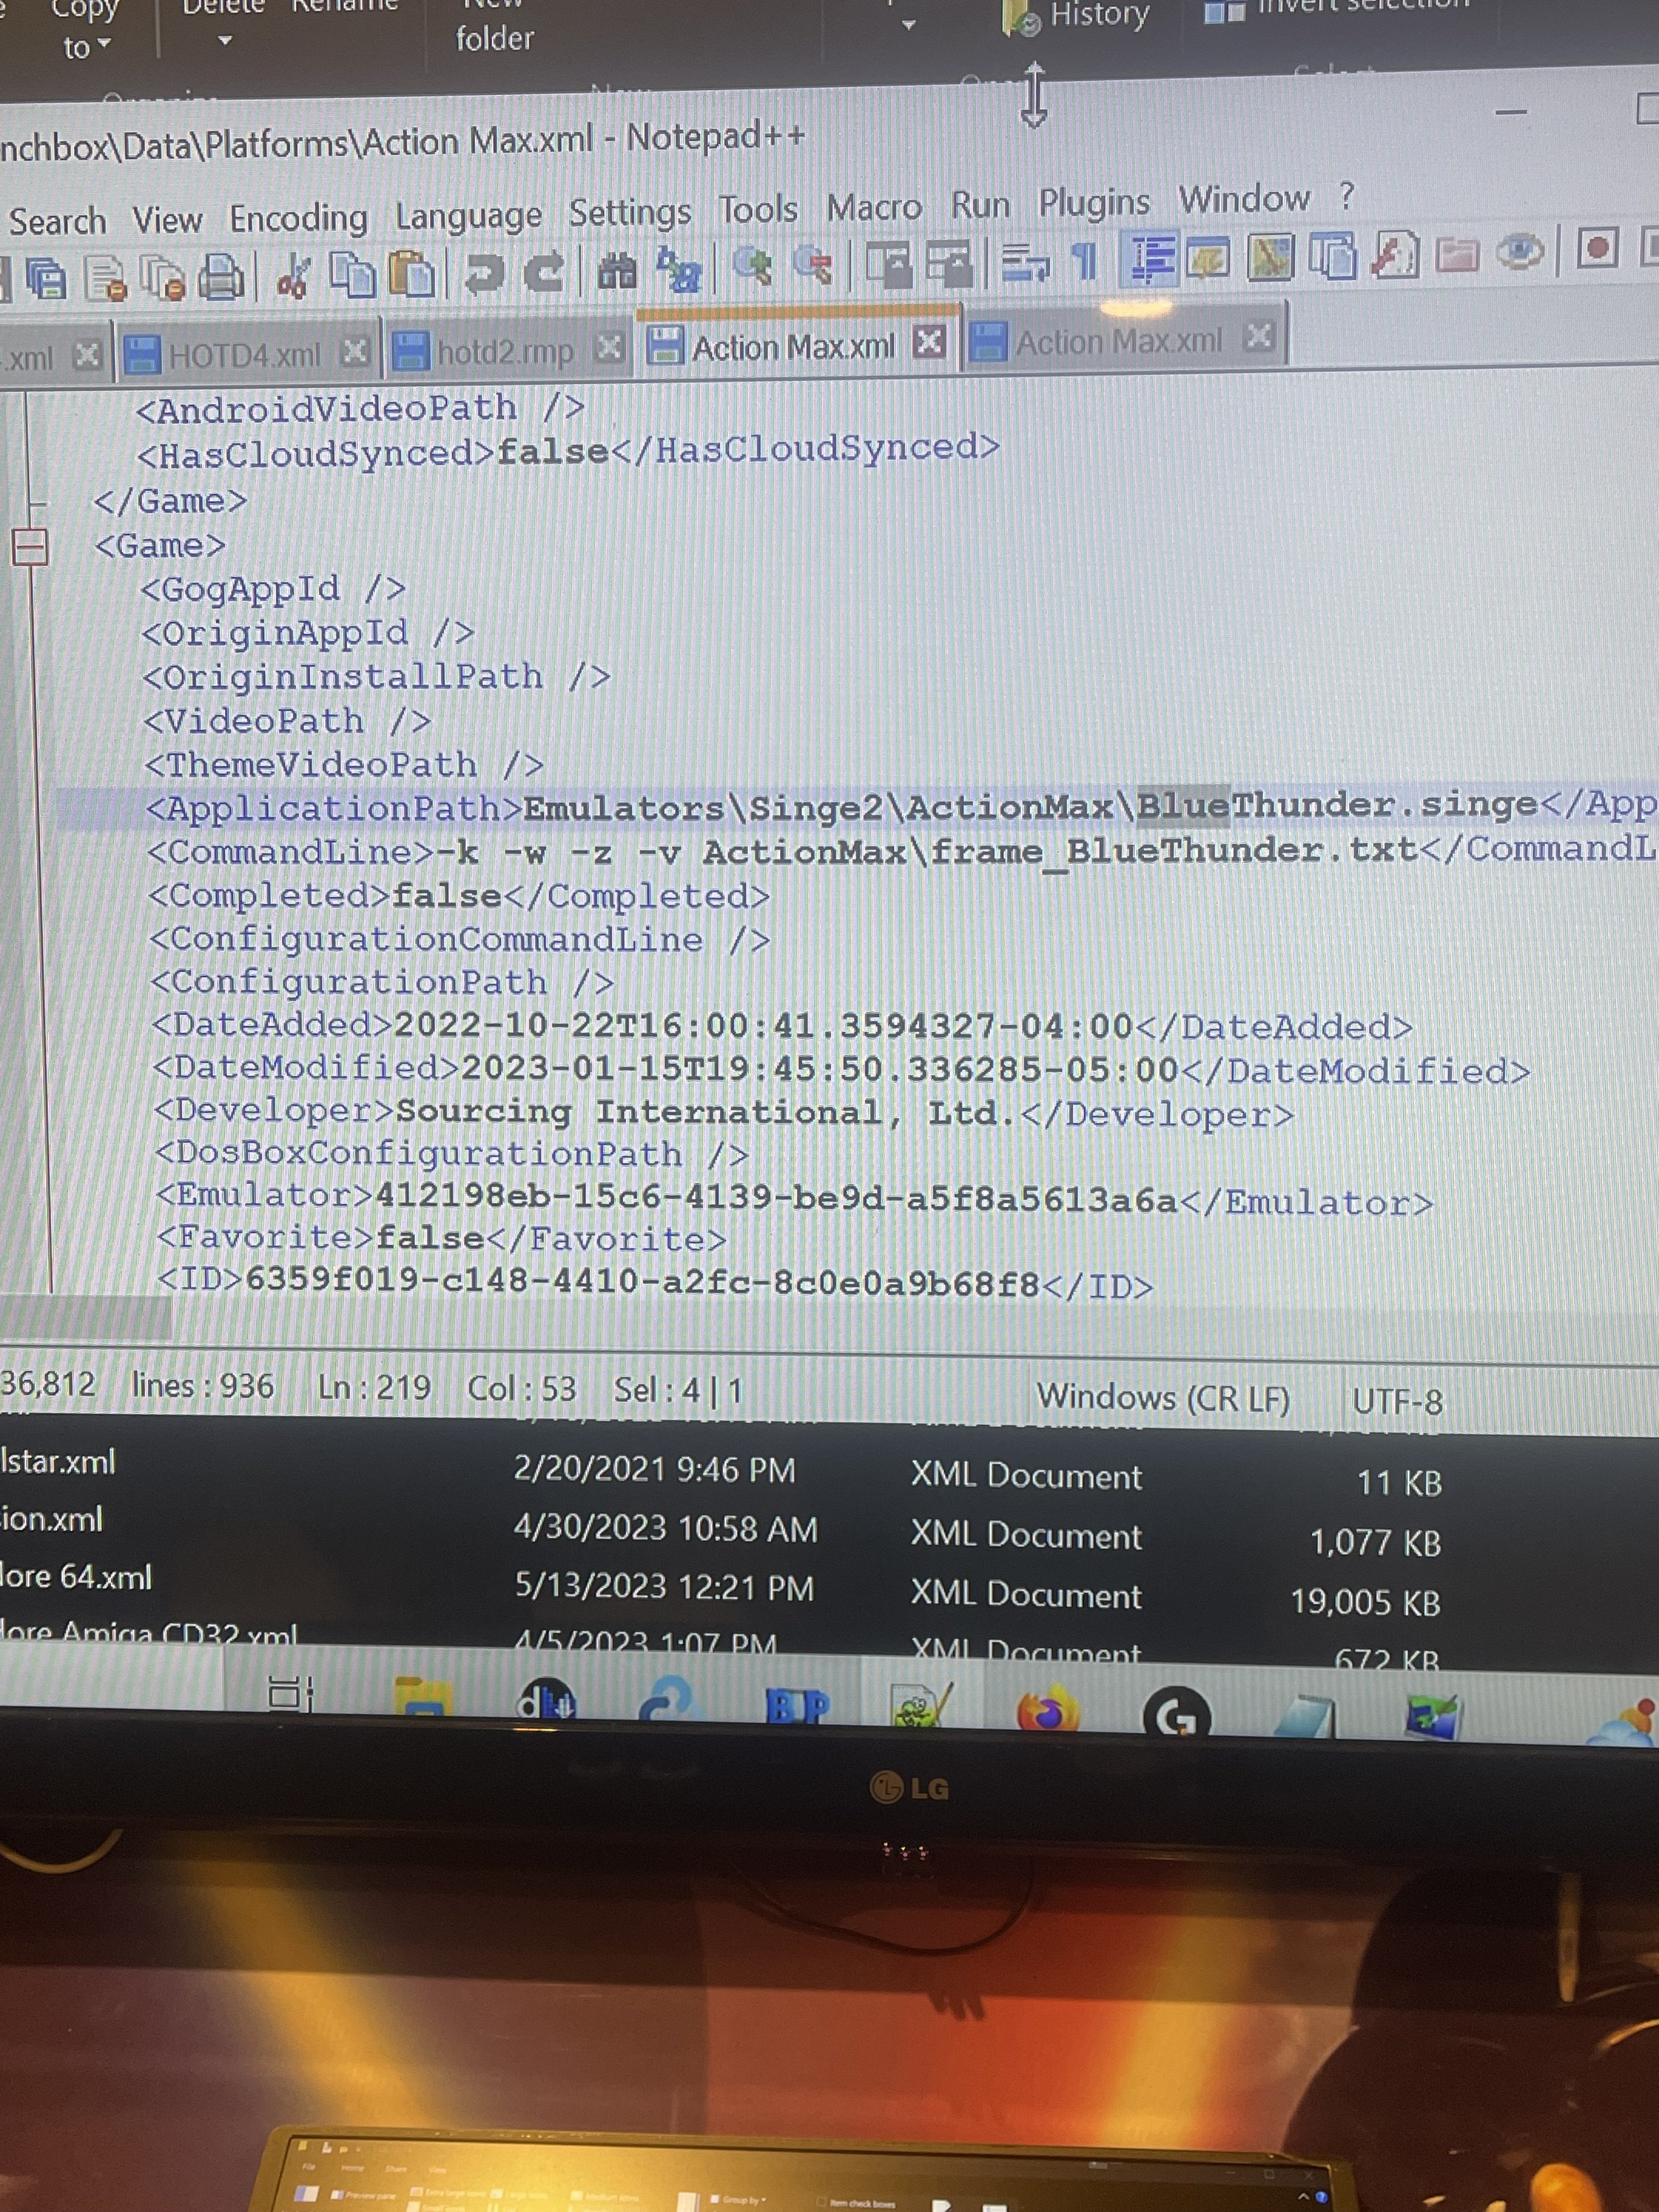Open the Document Map toolbar icon
1659x2212 pixels.
[1271, 257]
